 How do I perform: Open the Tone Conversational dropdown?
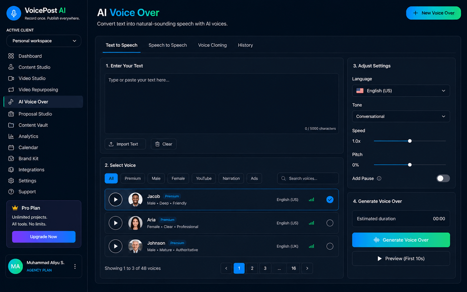pos(401,116)
